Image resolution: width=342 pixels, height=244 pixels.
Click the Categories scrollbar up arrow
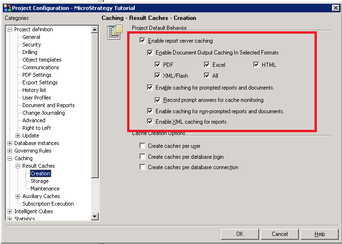click(95, 29)
